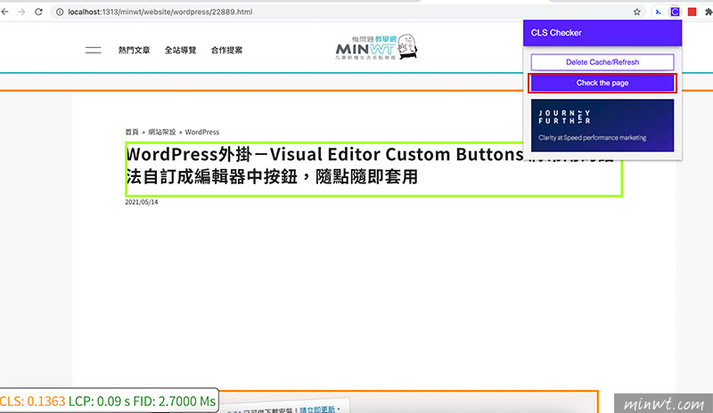Bookmark this page with the star icon

(636, 12)
